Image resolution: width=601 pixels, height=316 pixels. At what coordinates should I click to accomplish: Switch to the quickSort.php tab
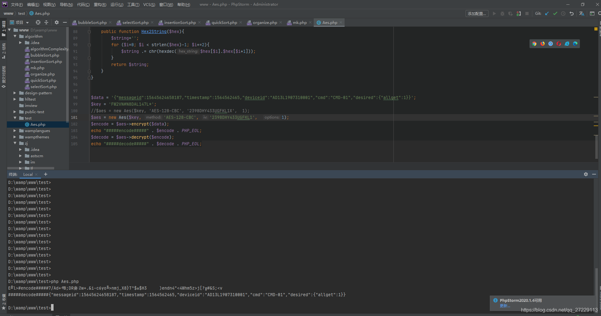point(224,22)
